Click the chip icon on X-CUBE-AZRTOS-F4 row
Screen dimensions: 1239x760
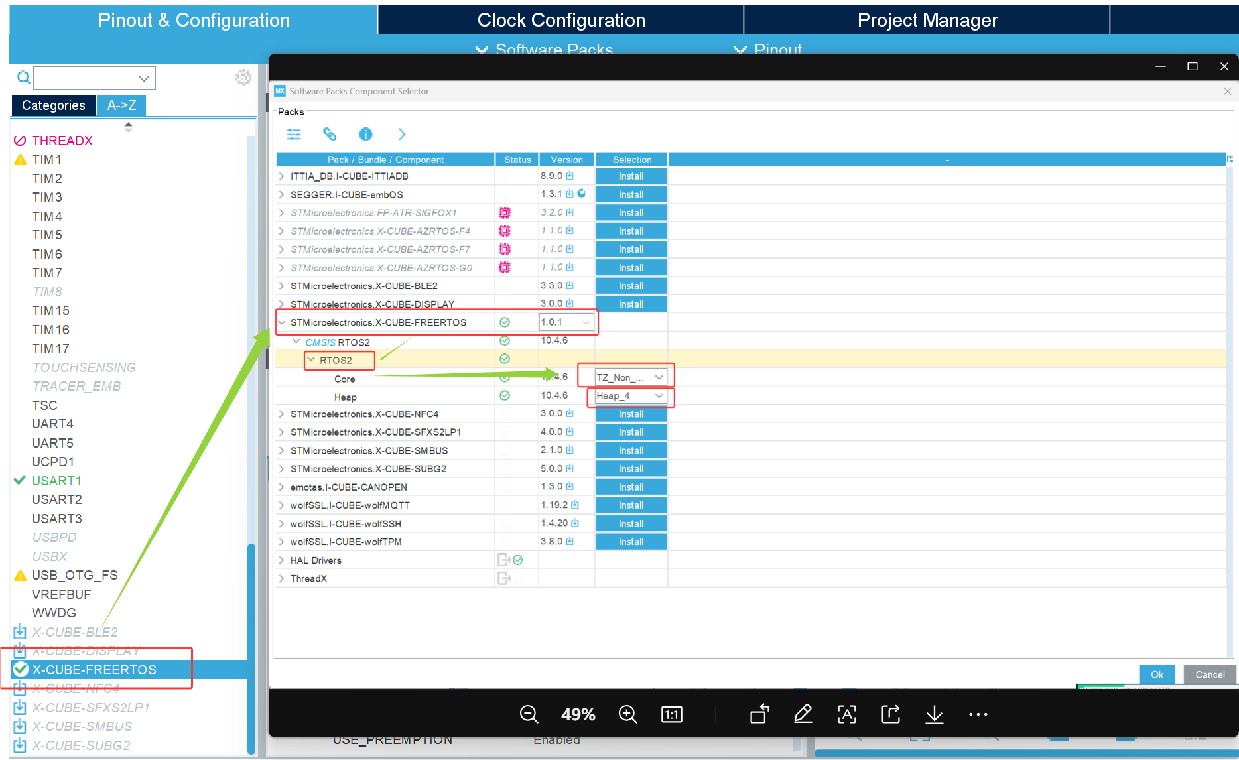point(505,231)
